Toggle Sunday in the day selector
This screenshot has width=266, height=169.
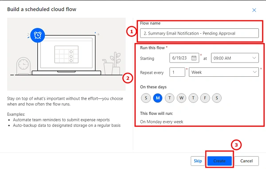click(146, 98)
